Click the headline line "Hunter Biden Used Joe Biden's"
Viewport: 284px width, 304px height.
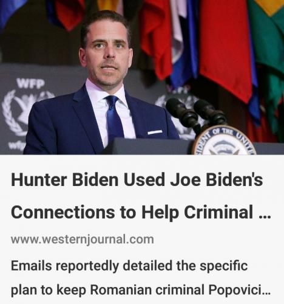tap(137, 180)
